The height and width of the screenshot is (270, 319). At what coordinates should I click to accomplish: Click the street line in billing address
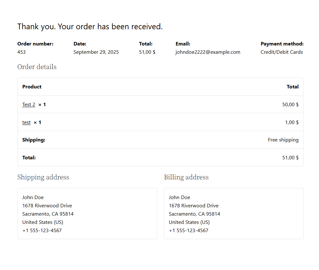pyautogui.click(x=193, y=206)
